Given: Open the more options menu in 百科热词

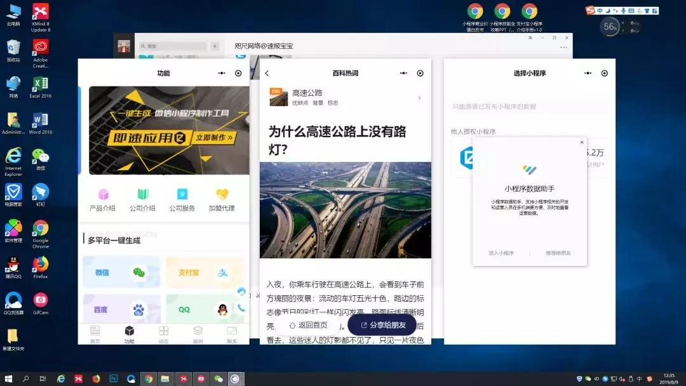Looking at the screenshot, I should [403, 73].
